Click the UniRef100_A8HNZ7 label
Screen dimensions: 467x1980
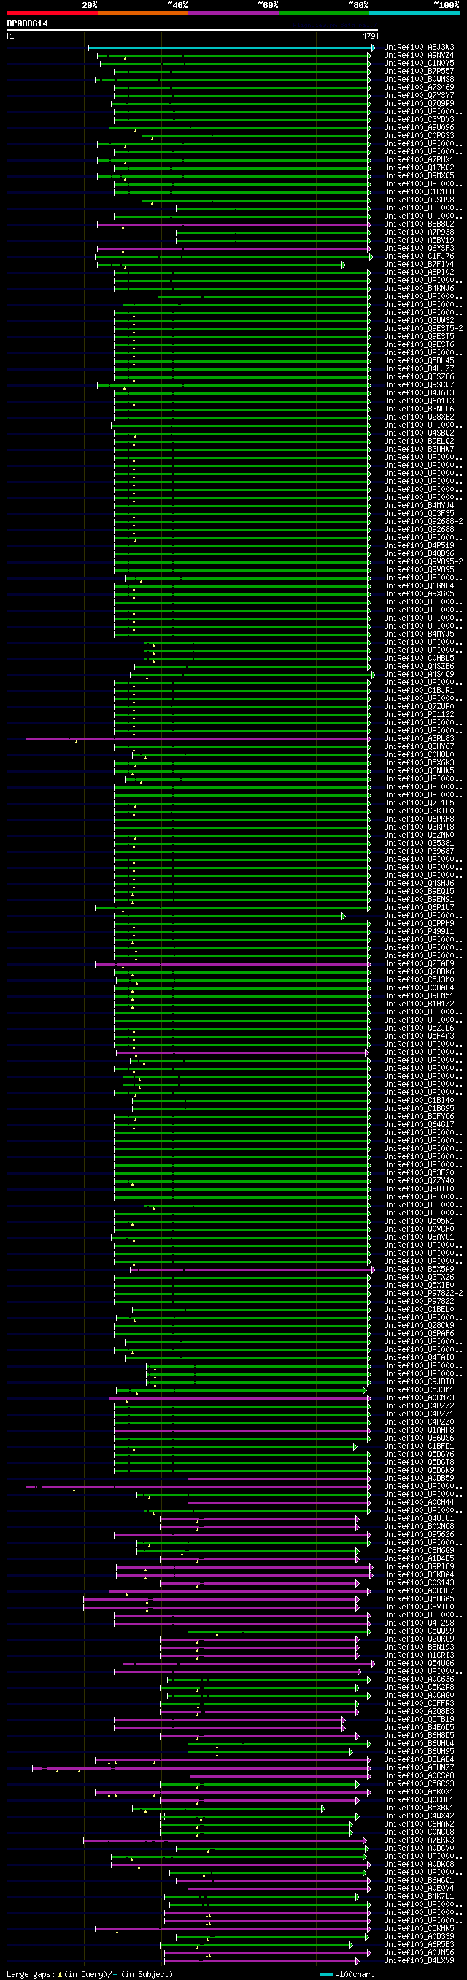pyautogui.click(x=419, y=1768)
